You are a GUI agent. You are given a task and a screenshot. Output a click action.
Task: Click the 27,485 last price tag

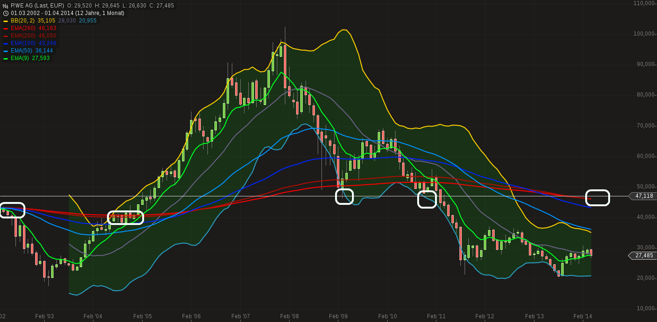click(x=643, y=255)
